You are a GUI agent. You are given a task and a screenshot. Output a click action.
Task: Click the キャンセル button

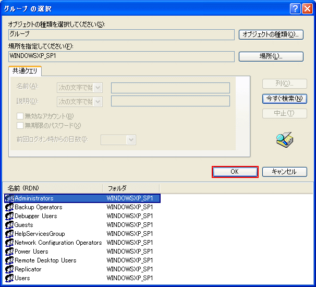point(285,172)
